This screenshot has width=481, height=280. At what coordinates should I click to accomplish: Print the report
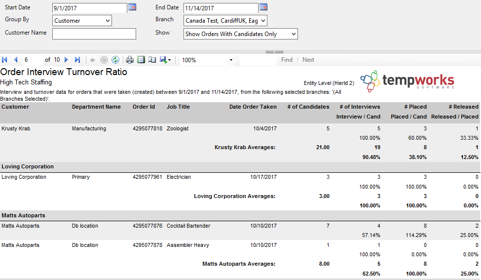[130, 60]
